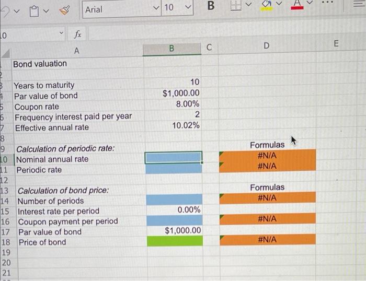This screenshot has width=366, height=281.
Task: Select the blue Periodic rate input cell
Action: pyautogui.click(x=174, y=168)
